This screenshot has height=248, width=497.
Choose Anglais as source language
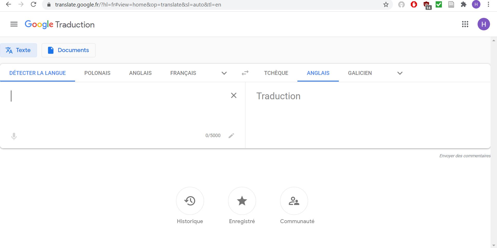[140, 73]
